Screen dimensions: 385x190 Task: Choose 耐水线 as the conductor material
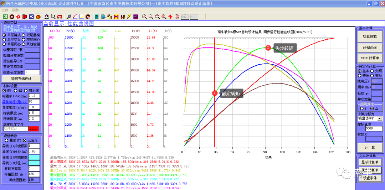(31, 91)
